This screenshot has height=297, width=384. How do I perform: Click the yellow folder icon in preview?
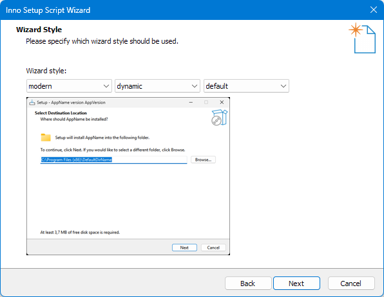tap(46, 138)
